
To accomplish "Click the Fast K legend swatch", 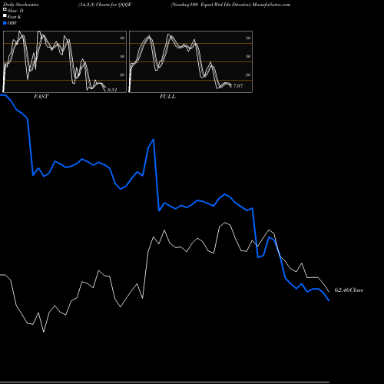I will (5, 15).
